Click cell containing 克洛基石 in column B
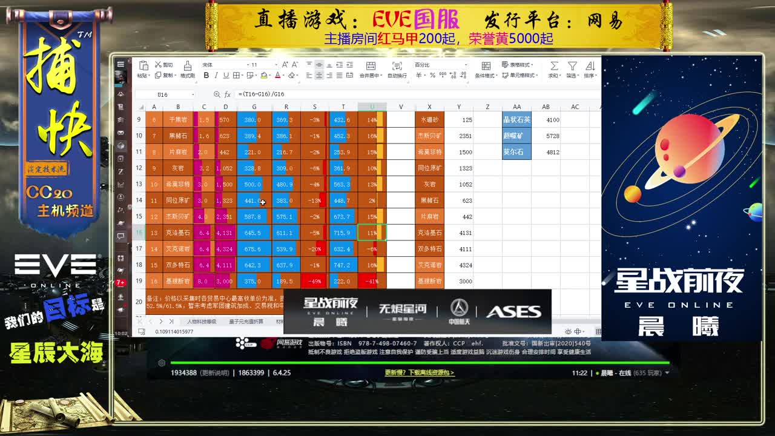 click(177, 233)
